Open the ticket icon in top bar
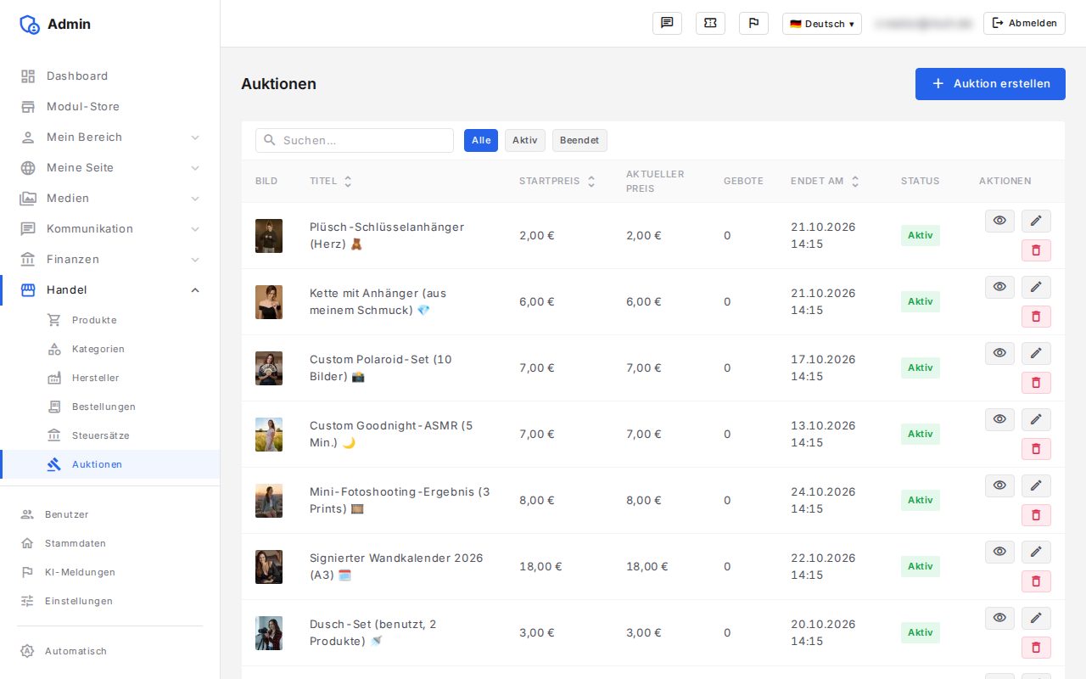 click(710, 24)
